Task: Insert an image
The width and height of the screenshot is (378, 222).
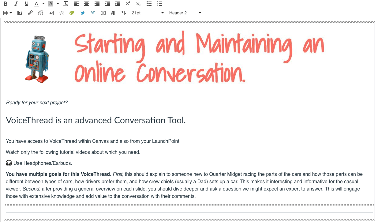Action: tap(51, 13)
